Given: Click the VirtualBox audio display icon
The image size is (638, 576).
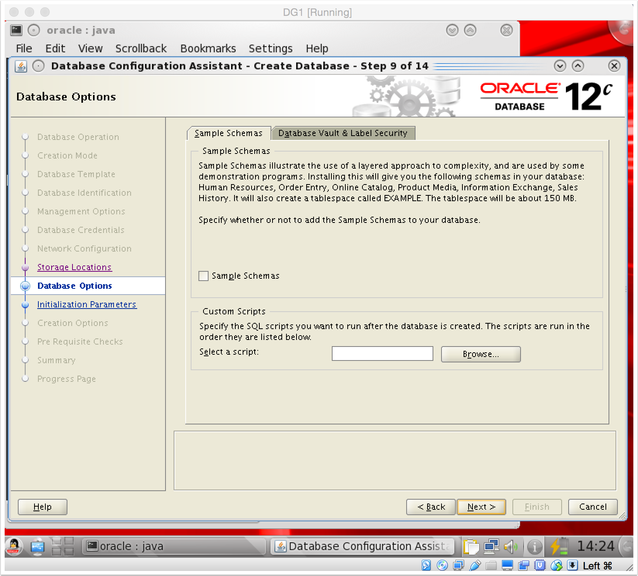Looking at the screenshot, I should [459, 566].
